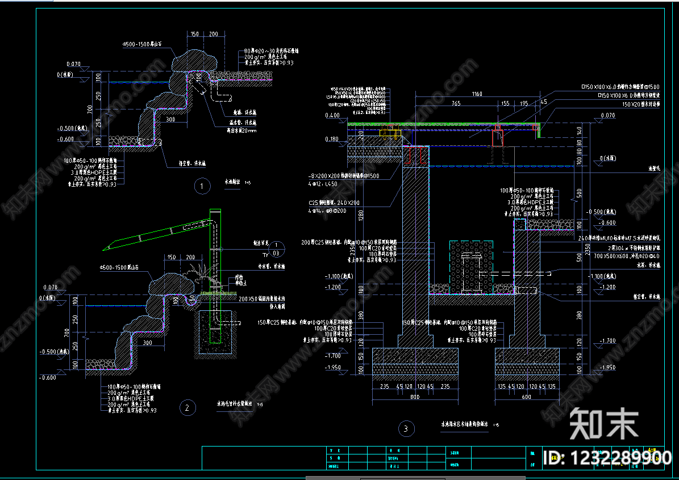Select the "4Φ12, L450" rebar note
Image resolution: width=679 pixels, height=480 pixels.
[323, 184]
